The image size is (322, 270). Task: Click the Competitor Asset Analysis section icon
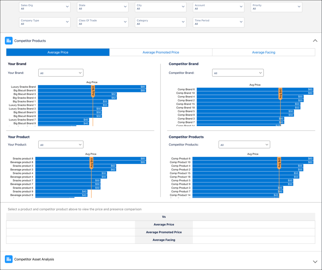coord(8,259)
